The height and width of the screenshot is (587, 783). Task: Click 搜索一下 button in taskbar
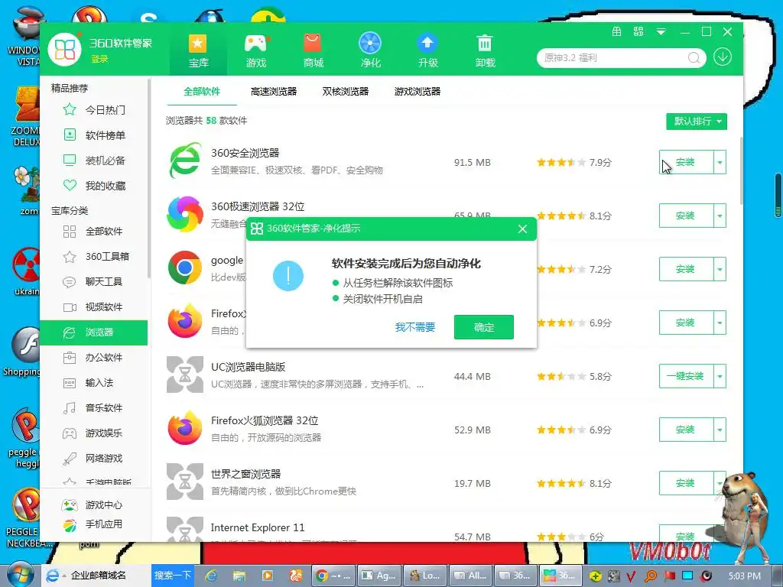[x=172, y=575]
